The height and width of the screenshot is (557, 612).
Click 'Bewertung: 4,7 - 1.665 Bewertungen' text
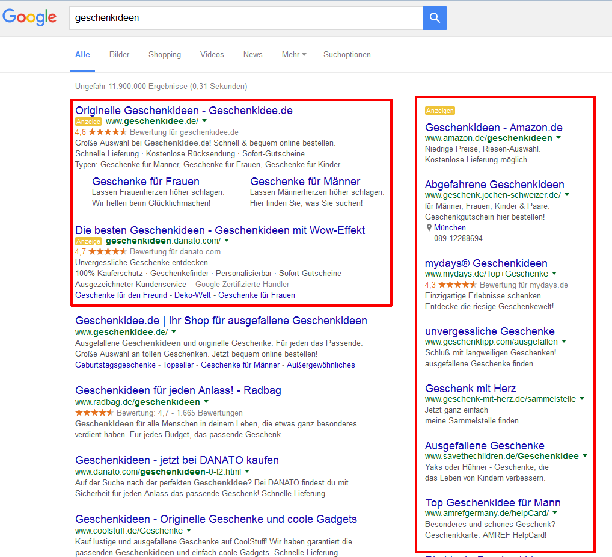180,413
